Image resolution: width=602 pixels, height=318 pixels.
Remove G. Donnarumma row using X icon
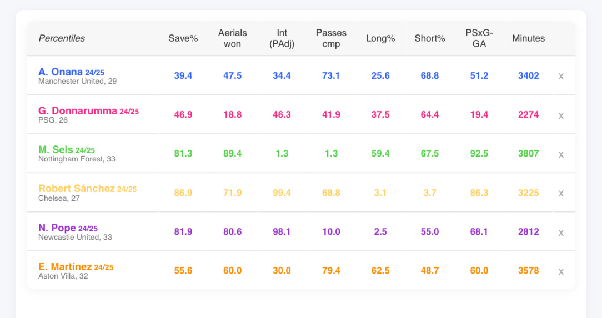[x=561, y=115]
